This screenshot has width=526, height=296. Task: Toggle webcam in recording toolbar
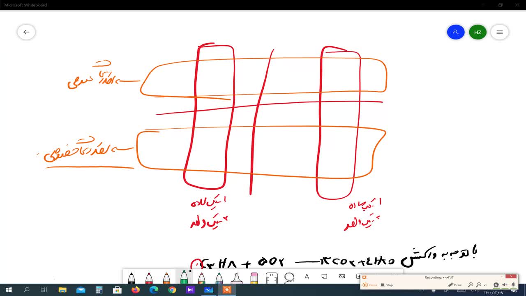[496, 285]
